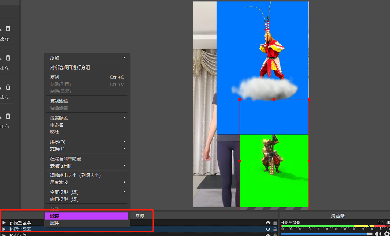Choose 窗口投影 (源) in the menu
Screen dimensions: 390x236
(87, 199)
